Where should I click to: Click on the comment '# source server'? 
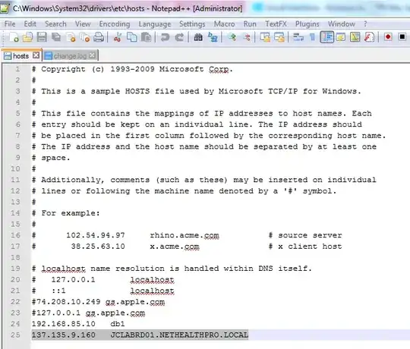pyautogui.click(x=305, y=235)
